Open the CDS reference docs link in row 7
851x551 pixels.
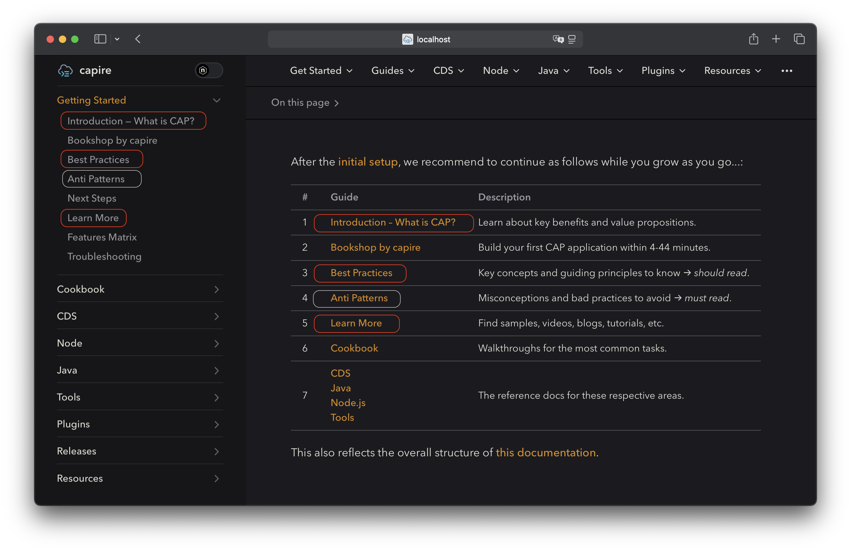click(x=340, y=373)
